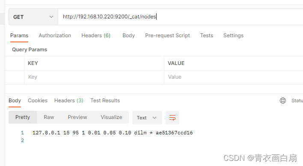Switch to Preview response view

click(77, 117)
